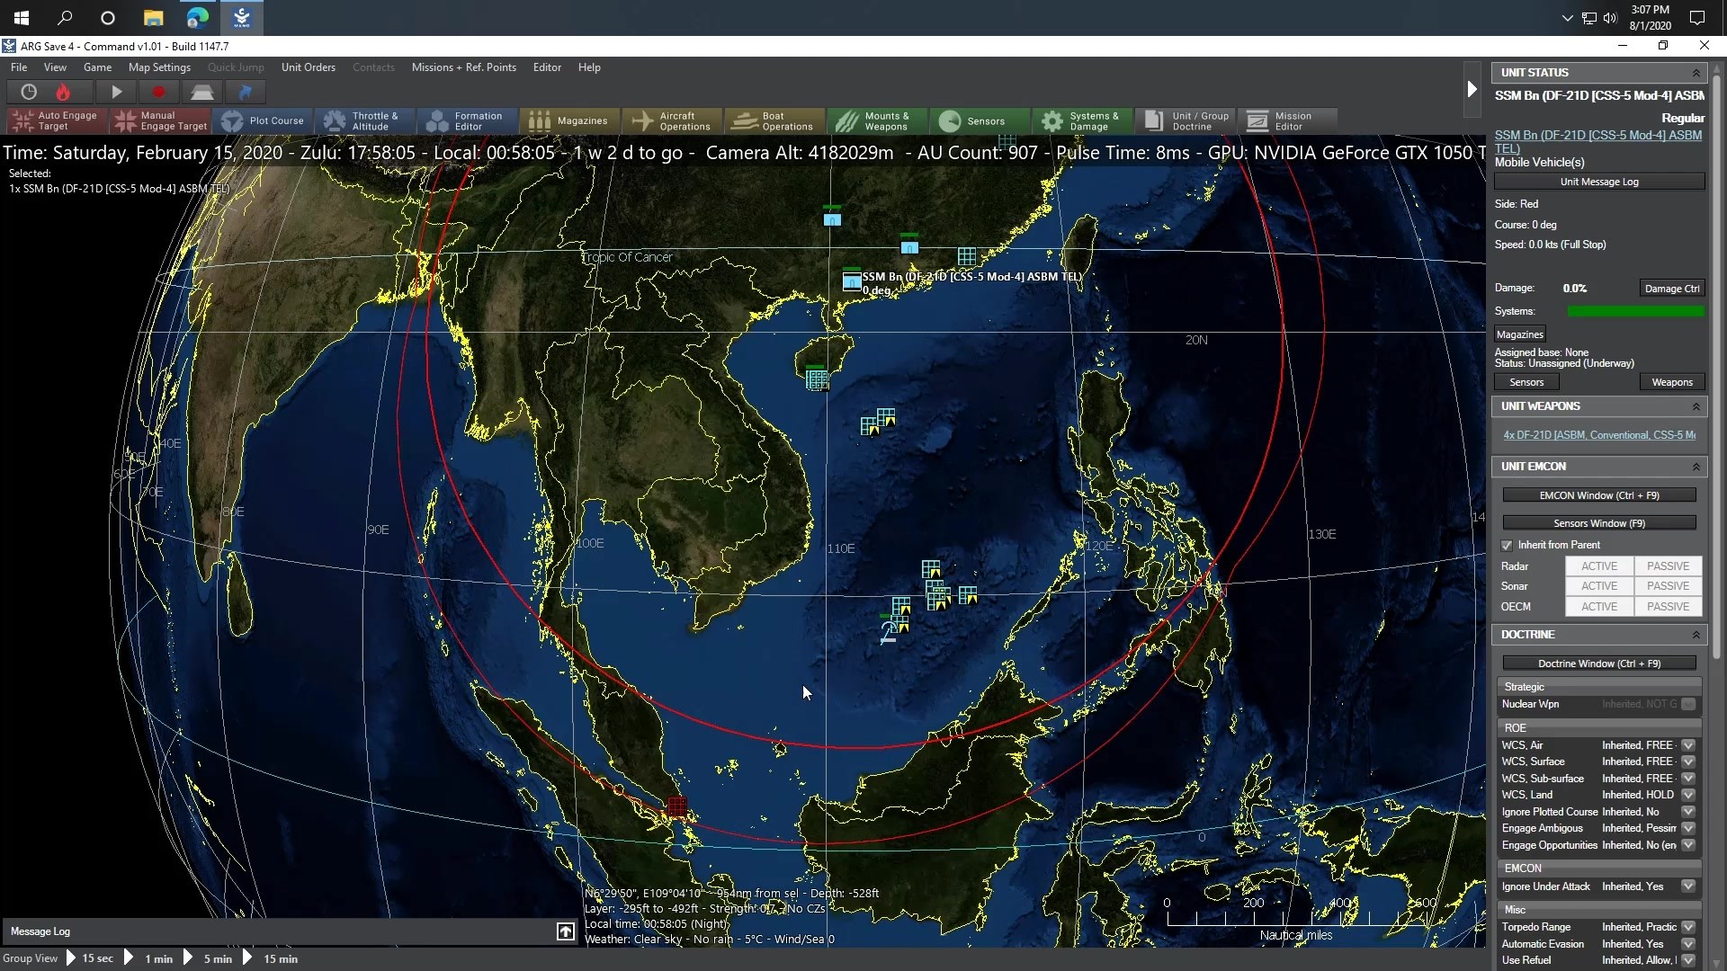Click the blue curved arrow toolbar icon
Image resolution: width=1727 pixels, height=971 pixels.
click(245, 92)
